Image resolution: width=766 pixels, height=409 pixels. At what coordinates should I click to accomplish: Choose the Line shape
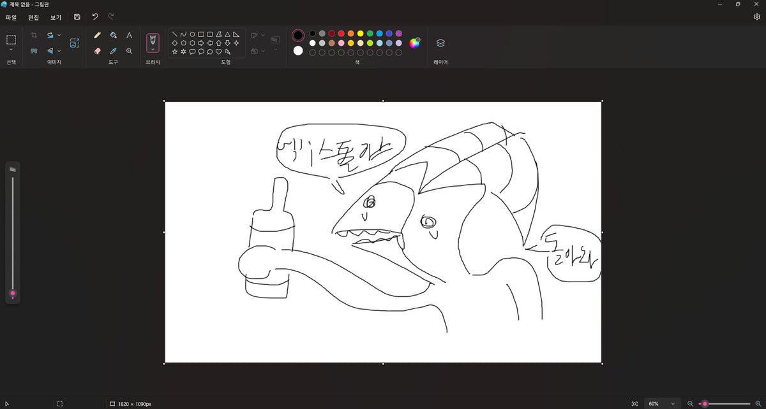[175, 34]
